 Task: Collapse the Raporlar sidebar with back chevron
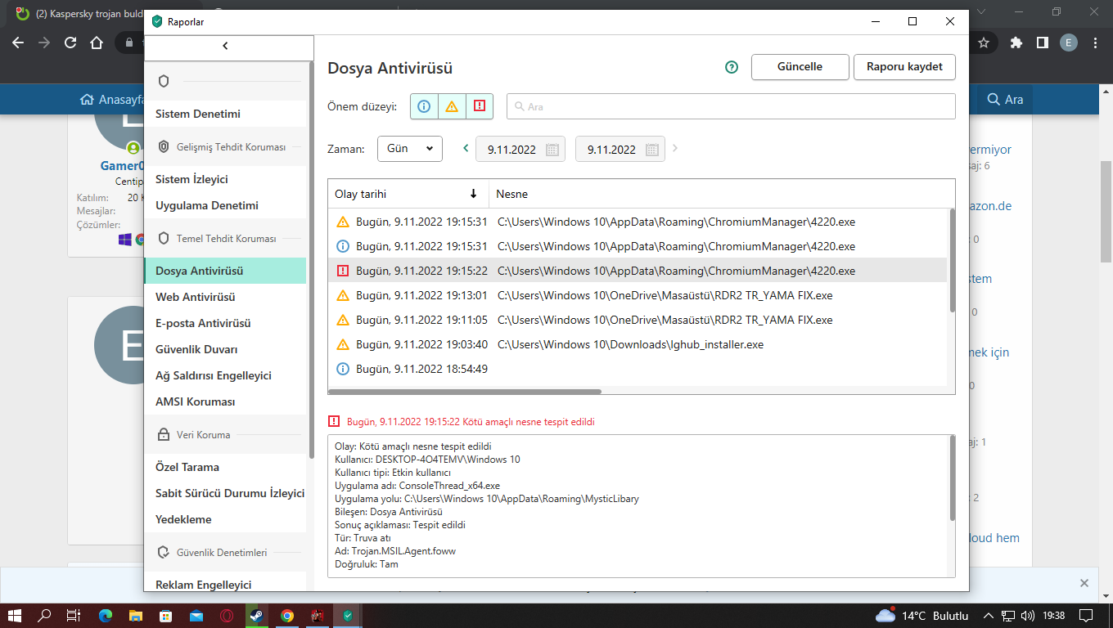[226, 47]
